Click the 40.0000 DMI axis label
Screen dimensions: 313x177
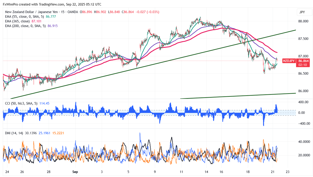[304, 142]
